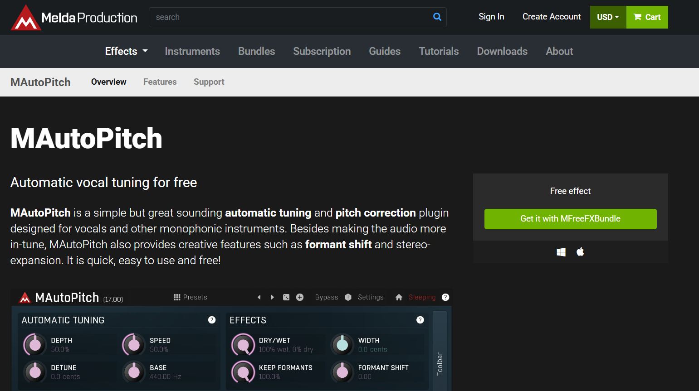Click the WIDTH knob
Screen dimensions: 699x391
[342, 345]
